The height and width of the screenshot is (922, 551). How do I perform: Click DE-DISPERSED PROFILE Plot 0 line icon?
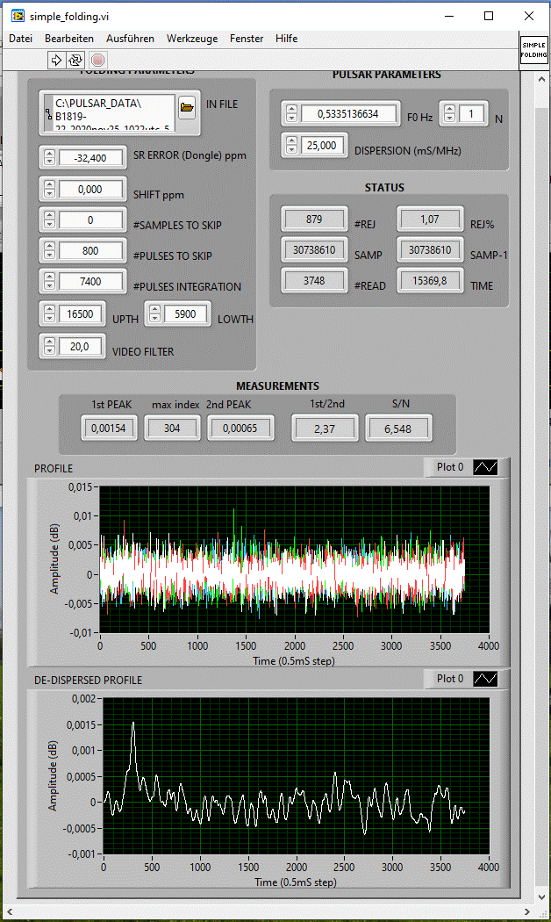(x=486, y=679)
